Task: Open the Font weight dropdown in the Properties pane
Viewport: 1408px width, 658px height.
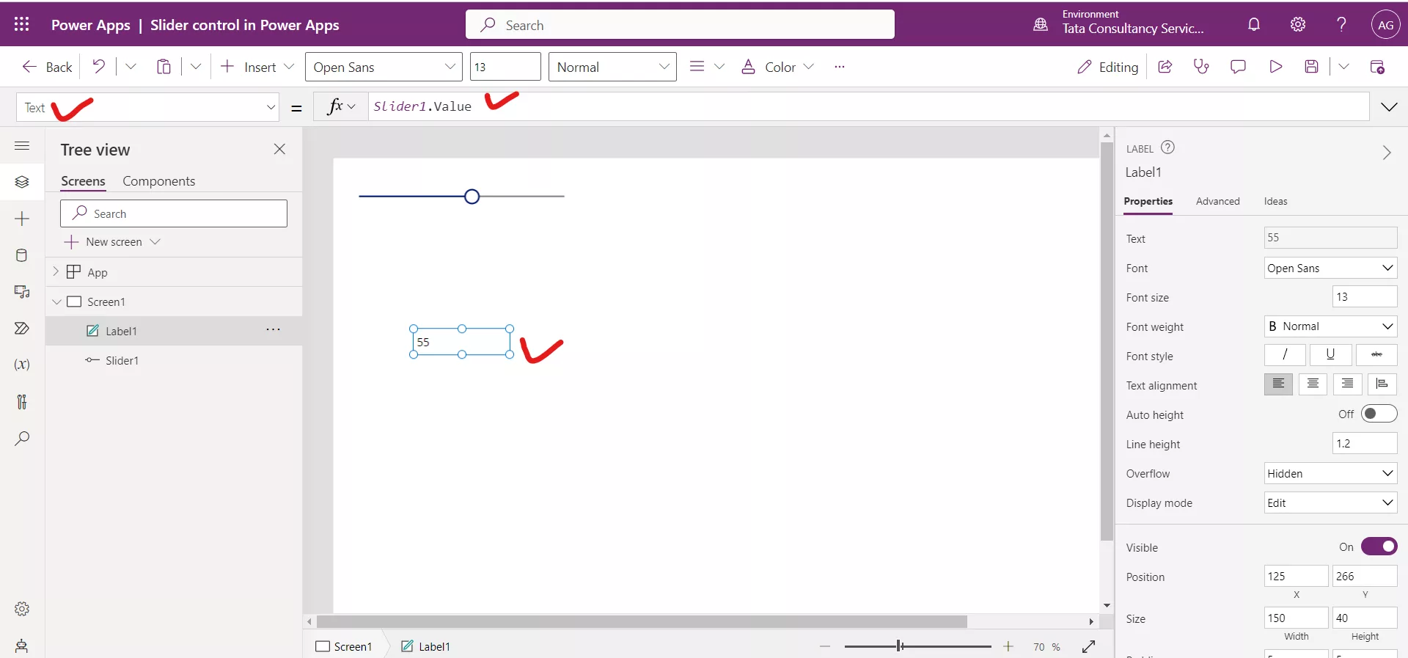Action: point(1330,326)
